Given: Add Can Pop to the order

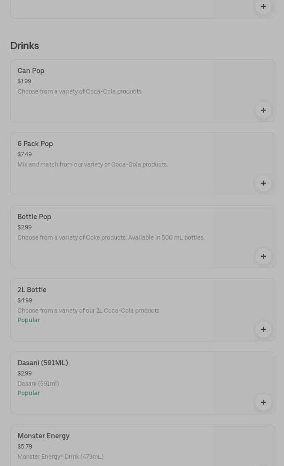Looking at the screenshot, I should pyautogui.click(x=263, y=110).
